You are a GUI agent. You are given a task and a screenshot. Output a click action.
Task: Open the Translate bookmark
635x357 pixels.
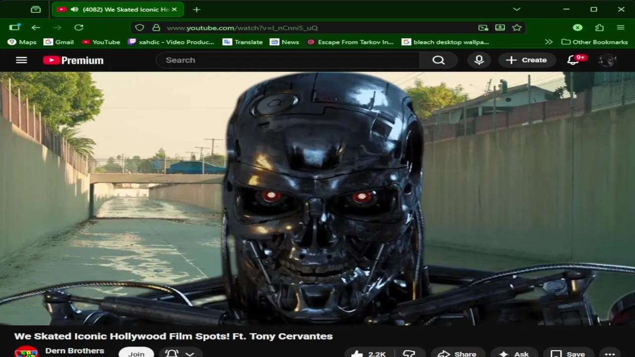point(243,42)
